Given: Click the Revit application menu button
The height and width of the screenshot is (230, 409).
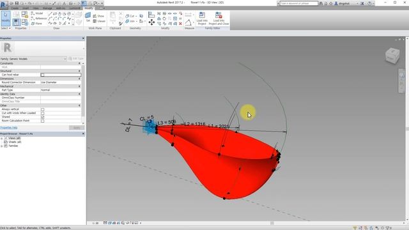Looking at the screenshot, I should [x=4, y=4].
